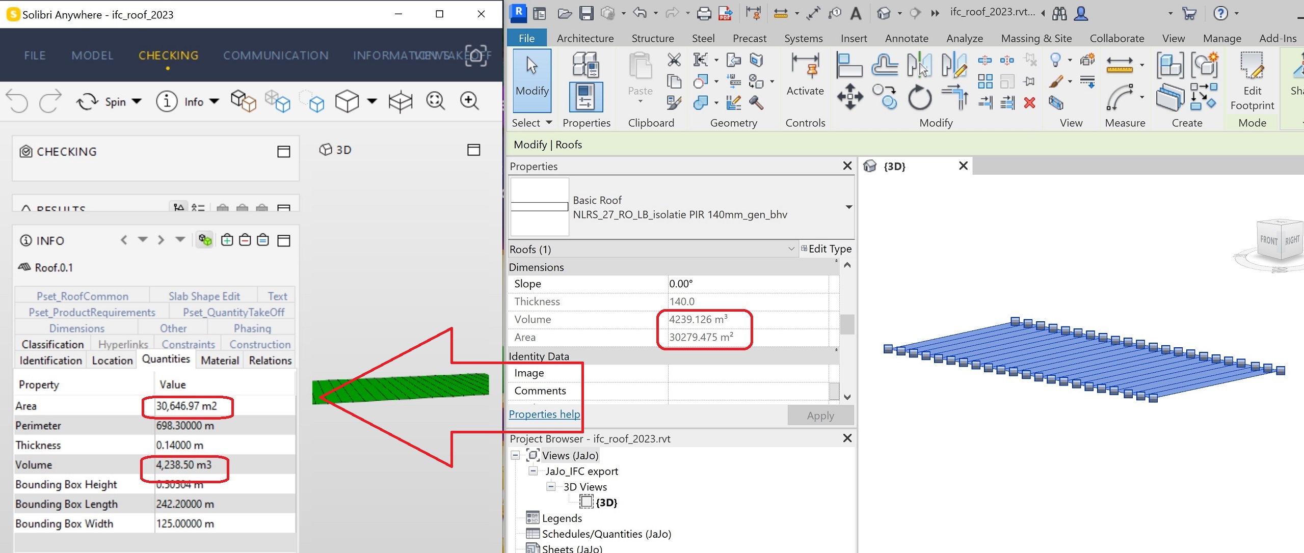
Task: Switch to the Architecture ribbon tab
Action: point(584,38)
